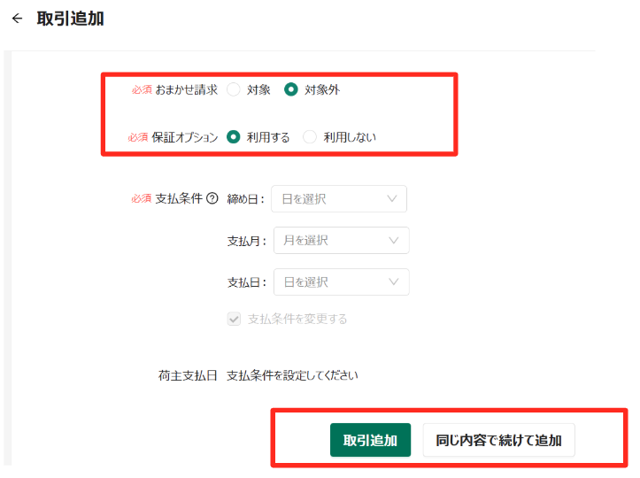
Task: Click the 支払月: label text
Action: (247, 241)
